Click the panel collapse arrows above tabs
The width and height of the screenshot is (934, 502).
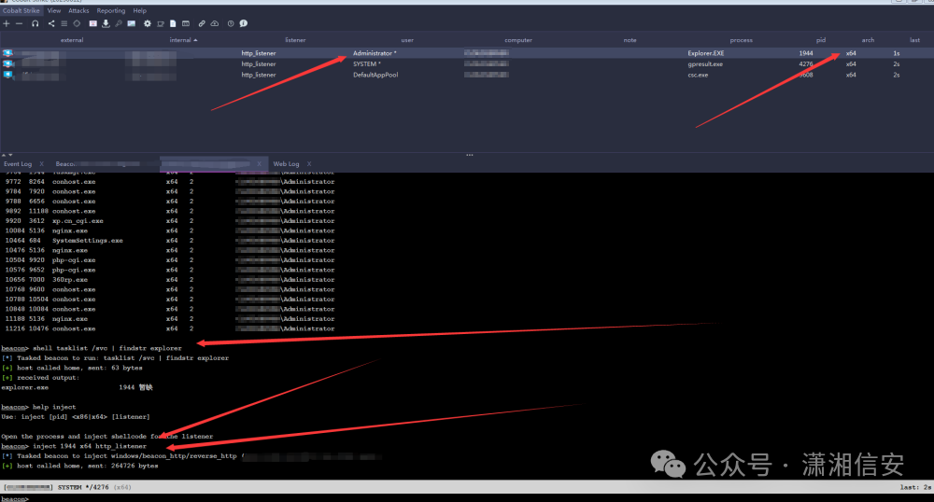7,155
